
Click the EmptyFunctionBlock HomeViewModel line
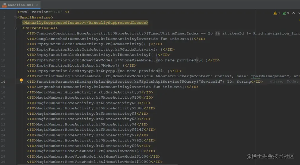(x=123, y=60)
